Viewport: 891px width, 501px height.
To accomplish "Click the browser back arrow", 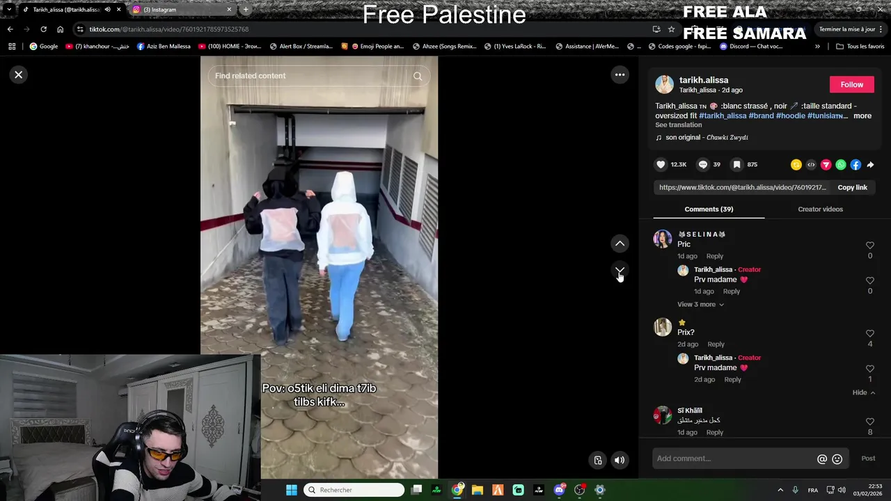I will [10, 29].
